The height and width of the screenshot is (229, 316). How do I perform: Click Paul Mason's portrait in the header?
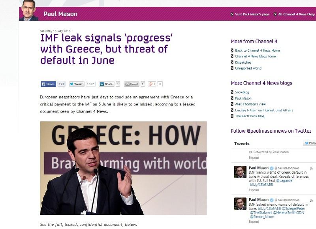(x=28, y=11)
